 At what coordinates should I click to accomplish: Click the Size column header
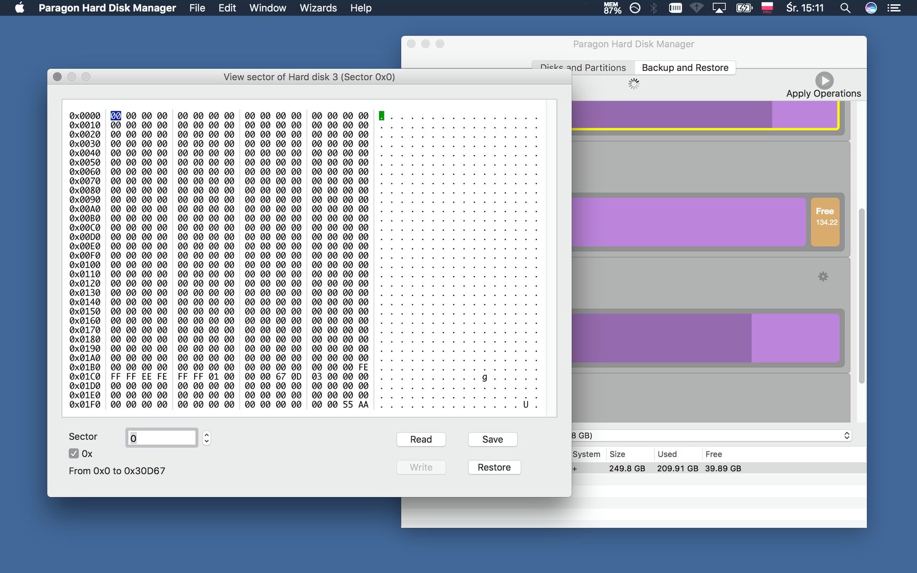[617, 454]
